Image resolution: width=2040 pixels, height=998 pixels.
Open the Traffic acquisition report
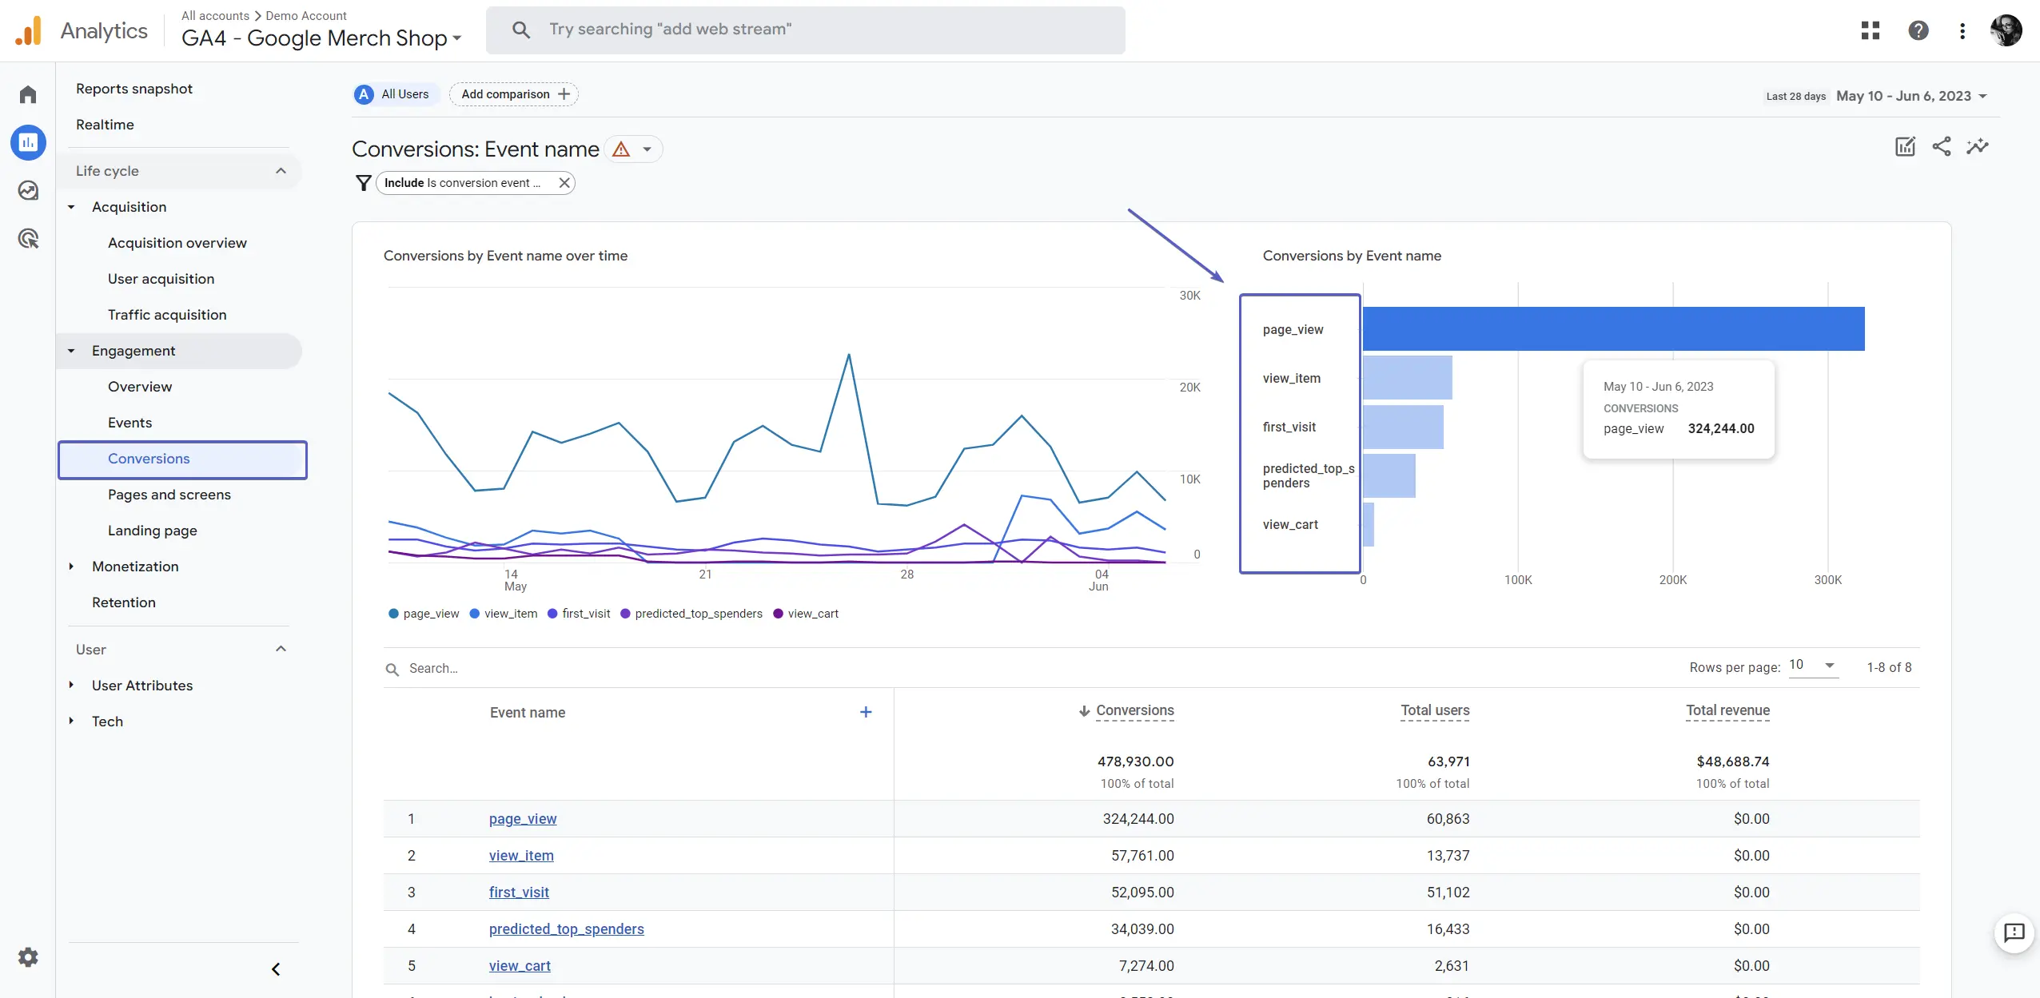pos(167,314)
